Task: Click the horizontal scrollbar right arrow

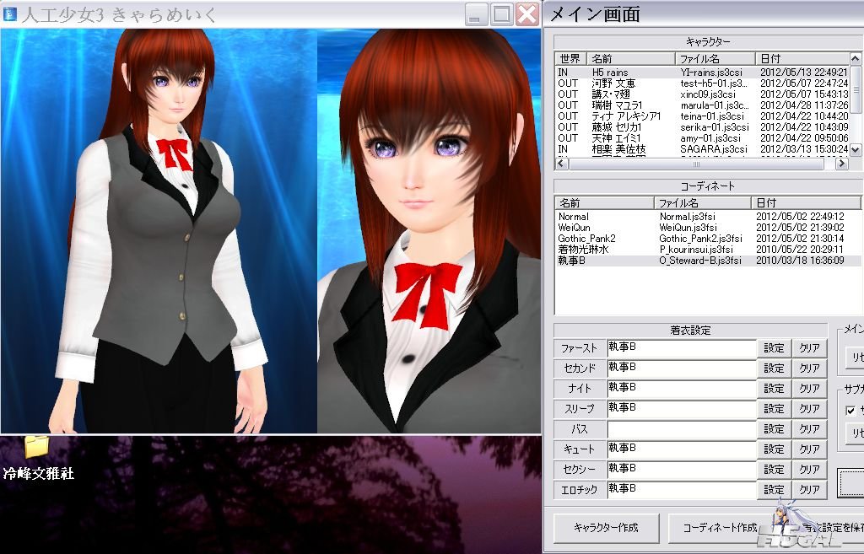Action: (x=841, y=164)
